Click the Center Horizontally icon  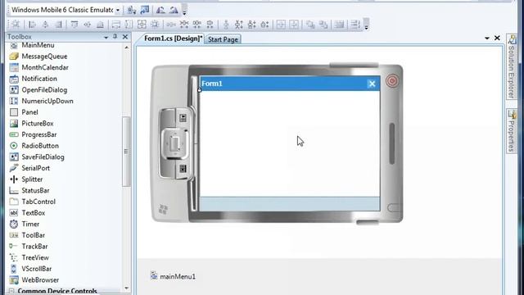281,25
